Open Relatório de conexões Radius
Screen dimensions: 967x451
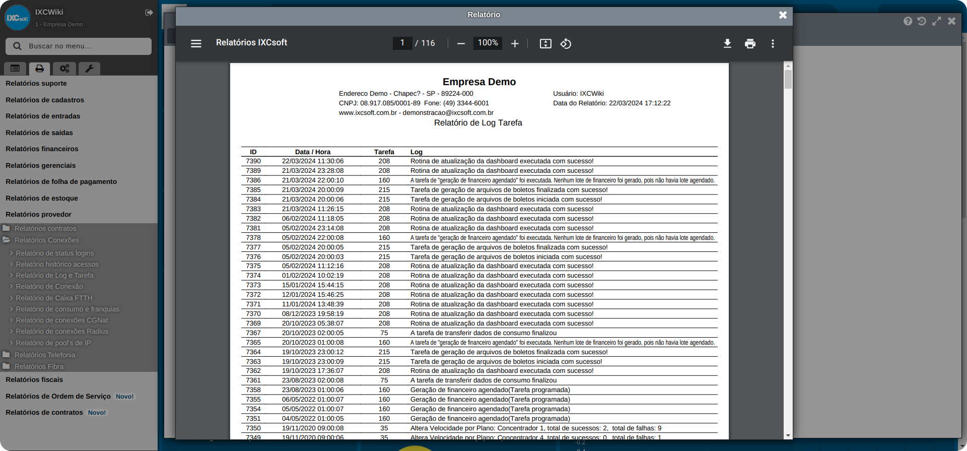(62, 332)
